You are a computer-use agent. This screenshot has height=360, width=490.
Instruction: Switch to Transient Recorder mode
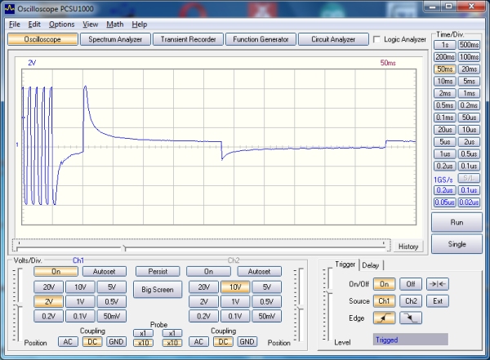coord(188,39)
